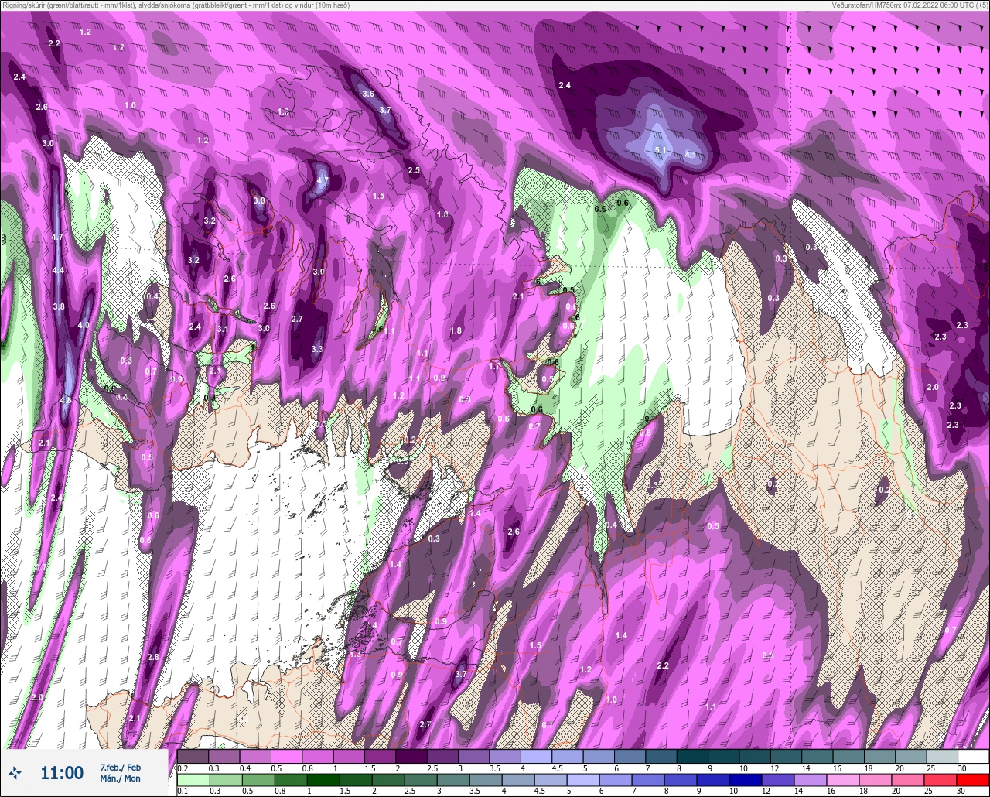Viewport: 990px width, 797px height.
Task: Click the 0.1 tick label on lower legend
Action: click(x=183, y=791)
